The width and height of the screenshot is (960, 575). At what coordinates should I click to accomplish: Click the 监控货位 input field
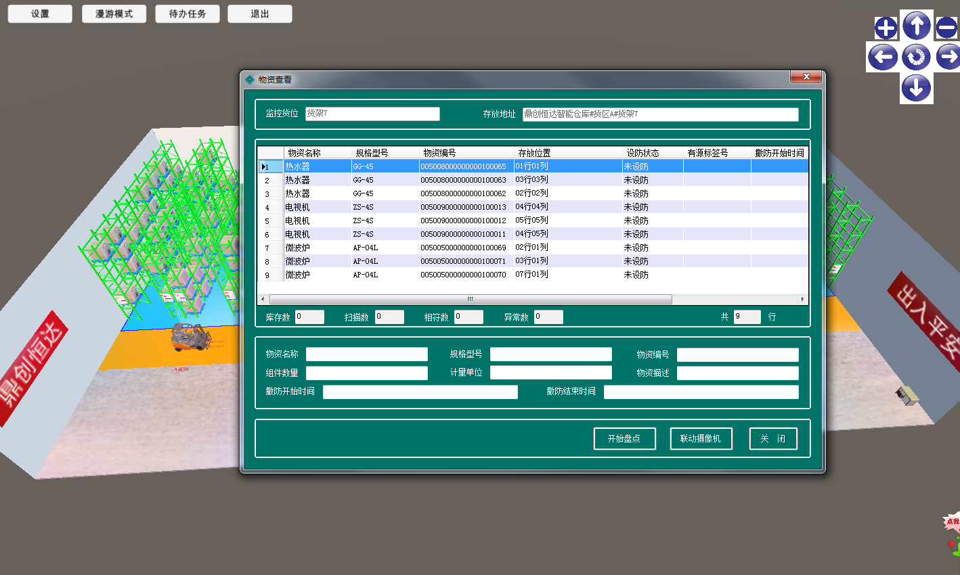click(x=372, y=114)
